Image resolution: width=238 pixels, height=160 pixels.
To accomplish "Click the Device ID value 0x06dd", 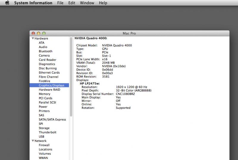I will (x=107, y=70).
